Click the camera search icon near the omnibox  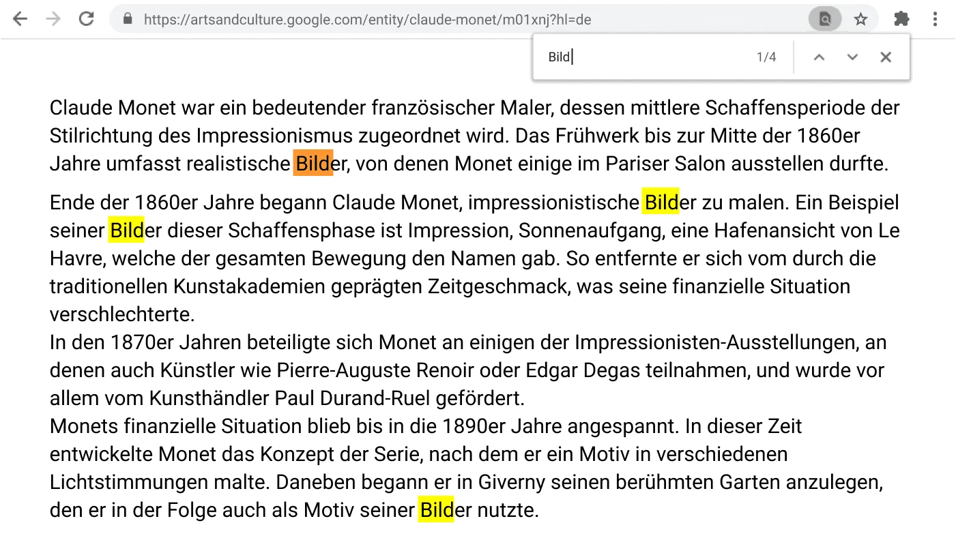pos(824,18)
